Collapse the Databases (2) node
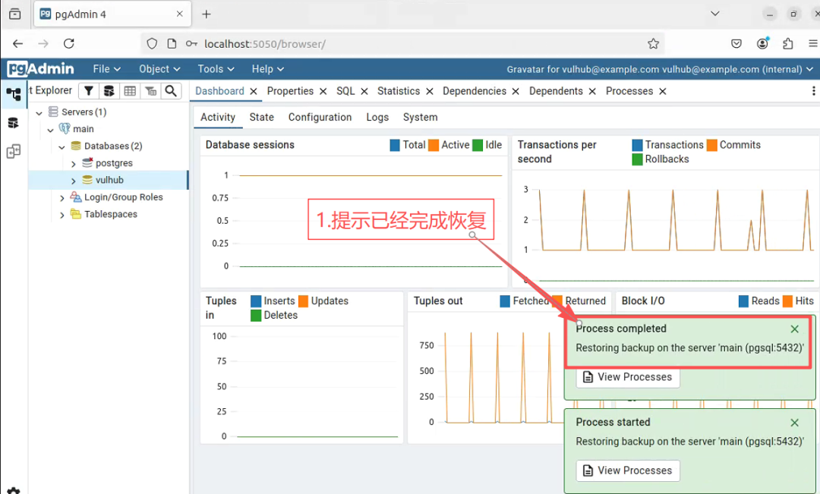 [x=61, y=147]
